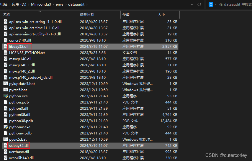Click the 2,857 KB size cell
Image resolution: width=252 pixels, height=161 pixels.
pos(170,46)
